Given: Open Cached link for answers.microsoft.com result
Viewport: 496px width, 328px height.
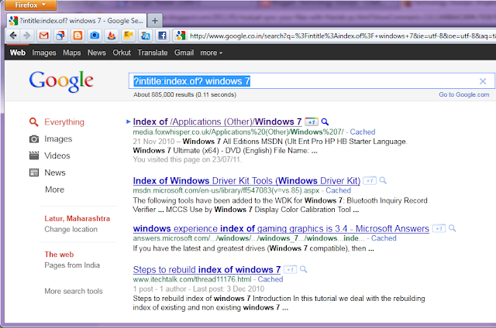Looking at the screenshot, I should pos(384,238).
